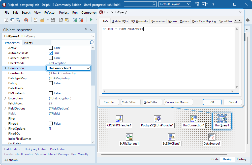Toggle the Active property checkbox
The image size is (252, 165).
tap(51, 48)
